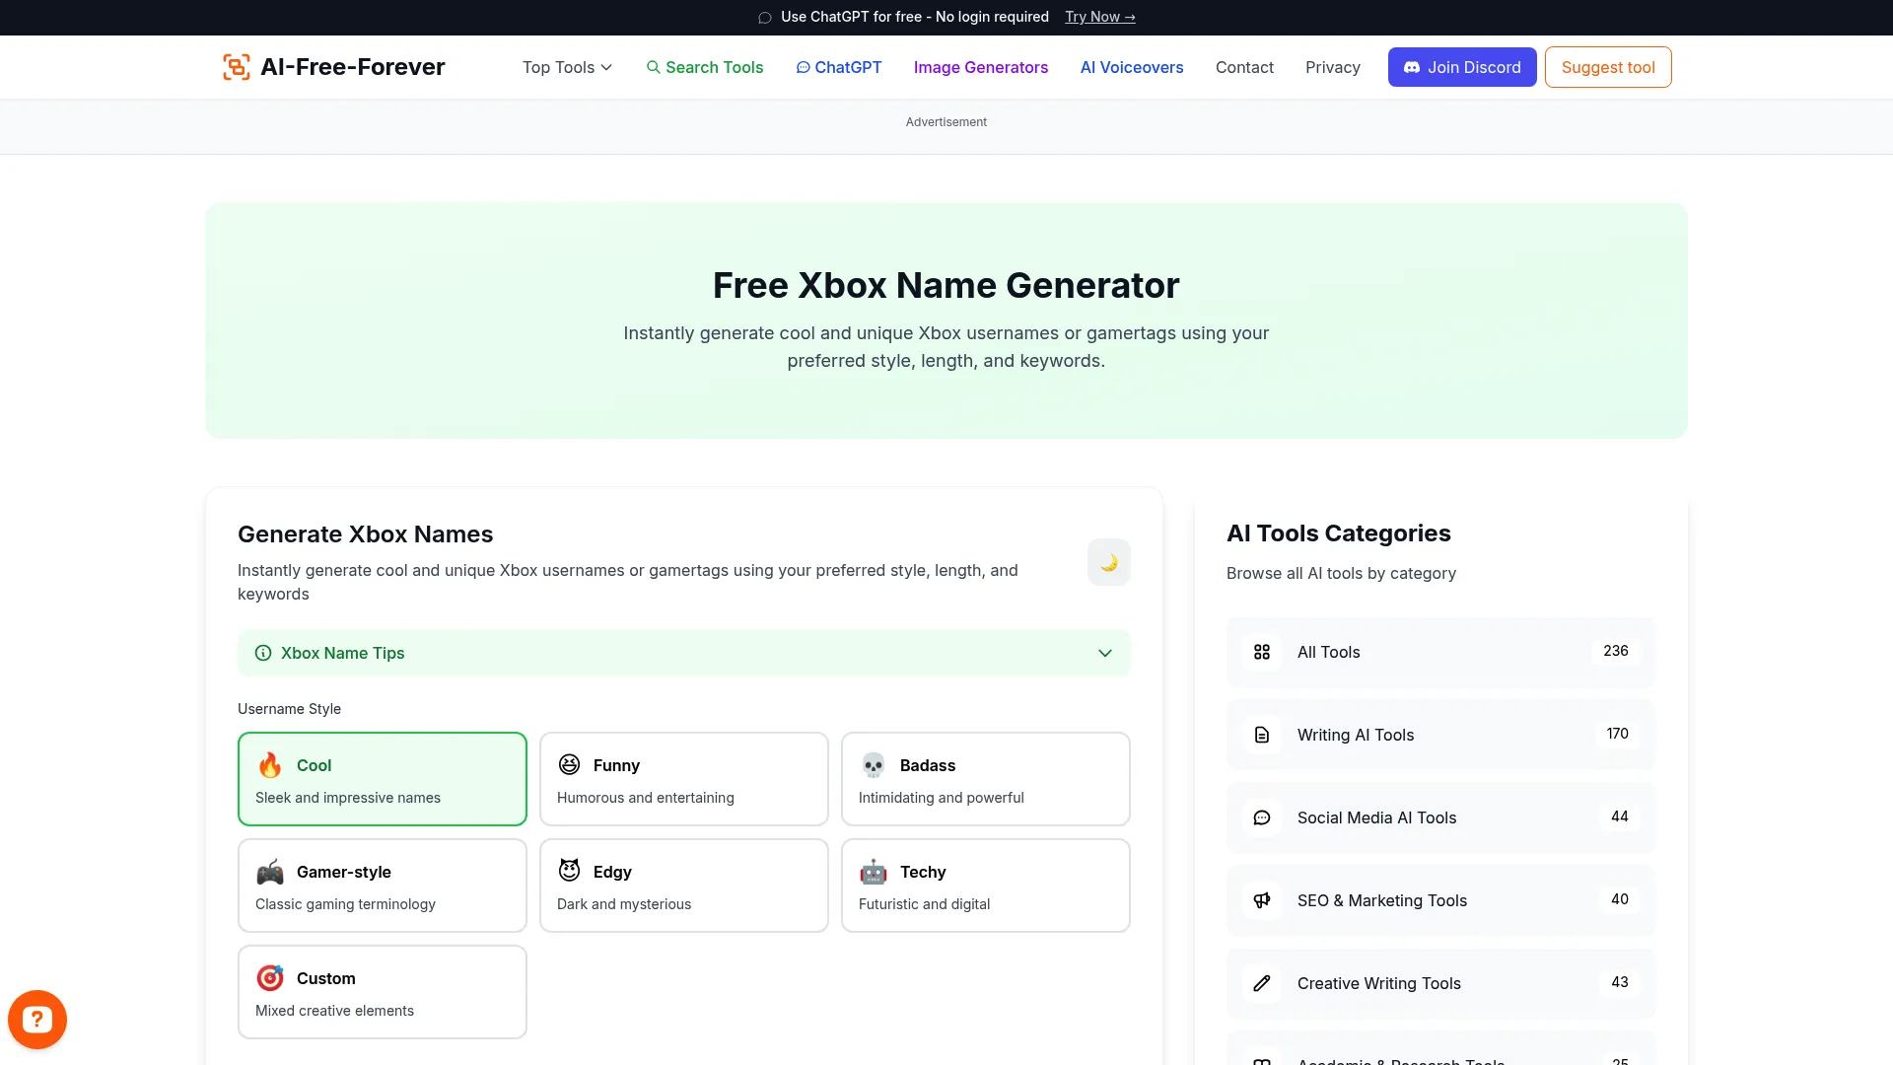Click the Social Media AI Tools chat icon
This screenshot has width=1893, height=1065.
(x=1262, y=817)
